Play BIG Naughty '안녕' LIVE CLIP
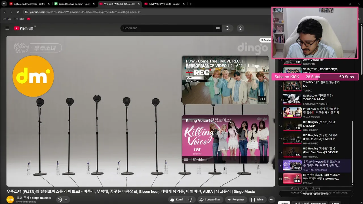Viewport: 363px width, 204px height. tap(315, 126)
